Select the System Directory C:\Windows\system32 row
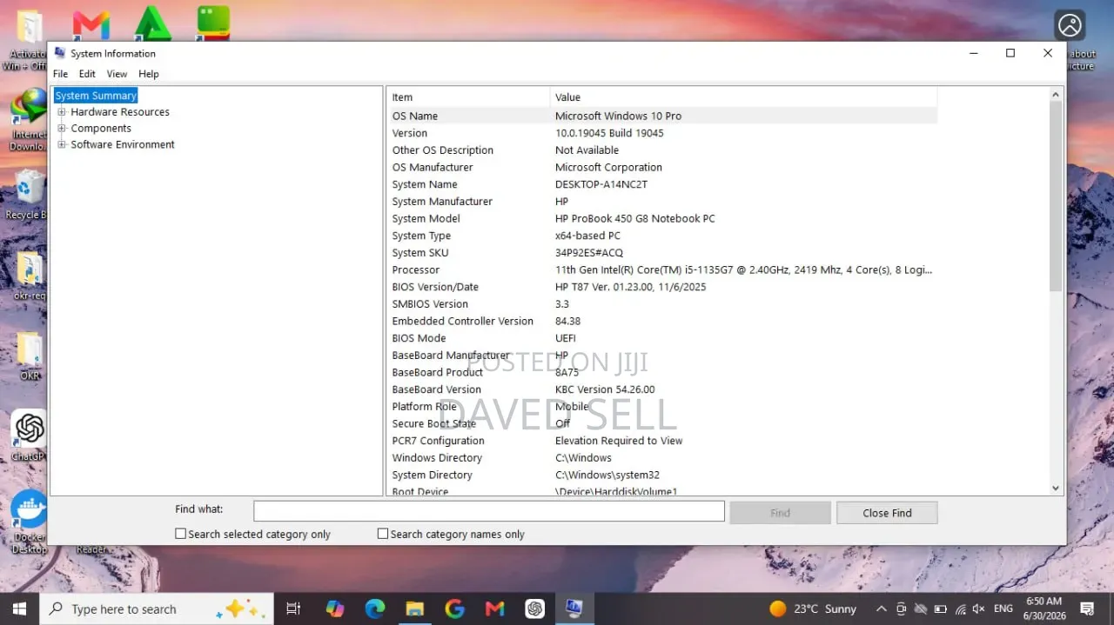This screenshot has width=1114, height=625. click(662, 475)
